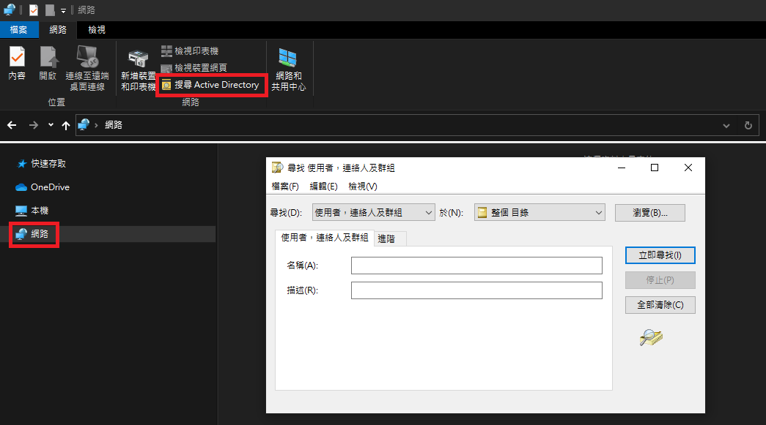
Task: Open 連線至遠端桌面連線 remote desktop icon
Action: 87,68
